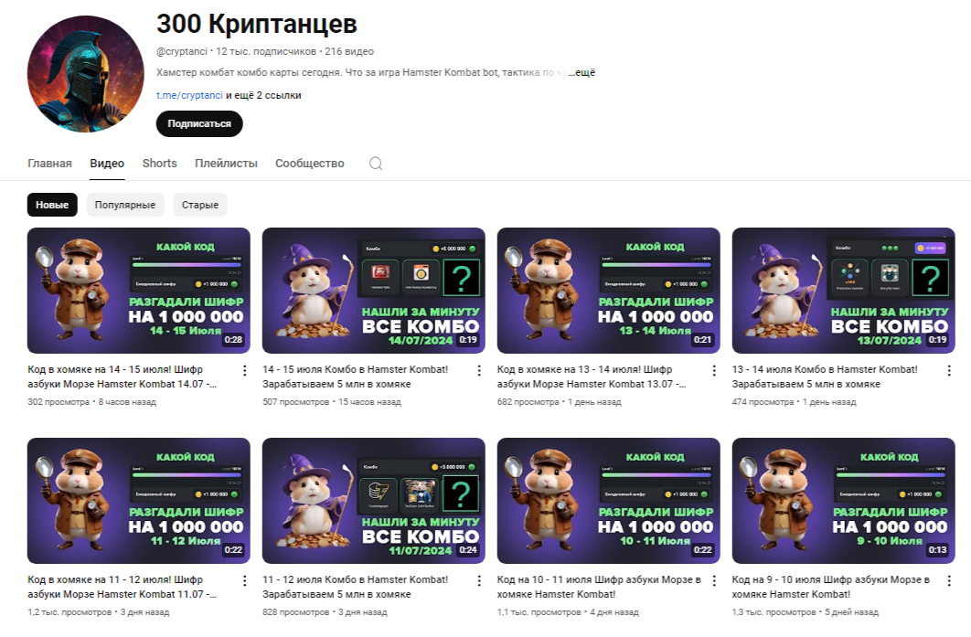Open title 'Код в хомяке на 13 - 14 июля!'
The height and width of the screenshot is (637, 971).
click(x=592, y=377)
